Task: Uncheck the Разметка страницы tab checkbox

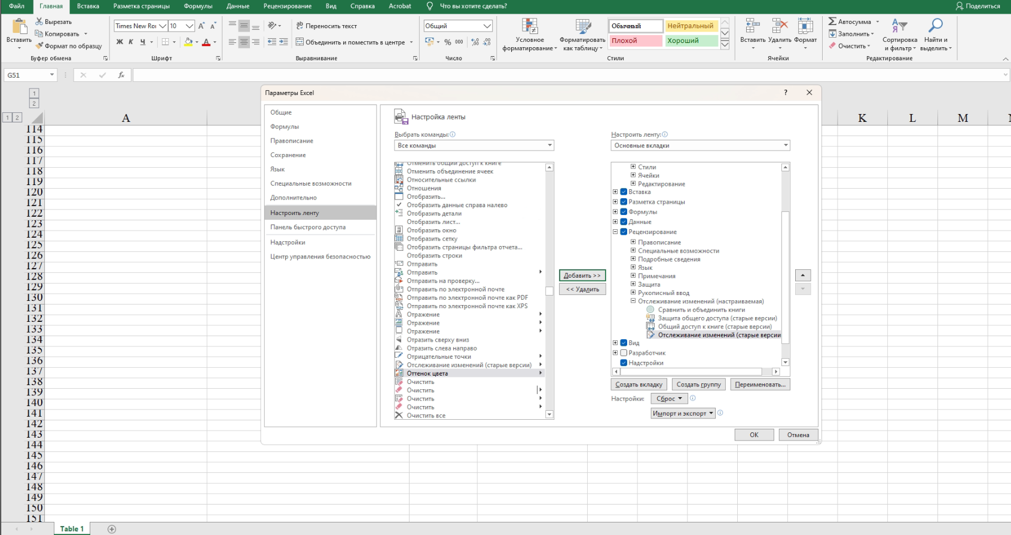Action: coord(624,202)
